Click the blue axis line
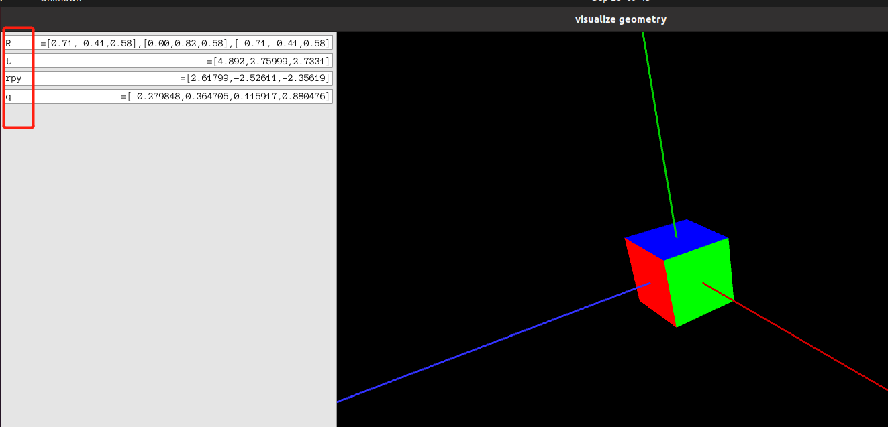 coord(493,343)
